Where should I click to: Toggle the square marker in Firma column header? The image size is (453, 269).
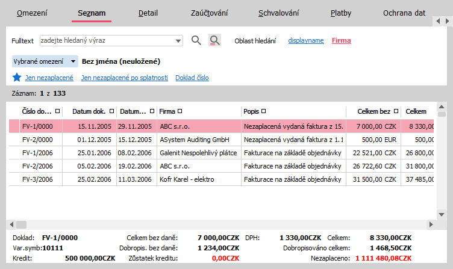pos(180,111)
